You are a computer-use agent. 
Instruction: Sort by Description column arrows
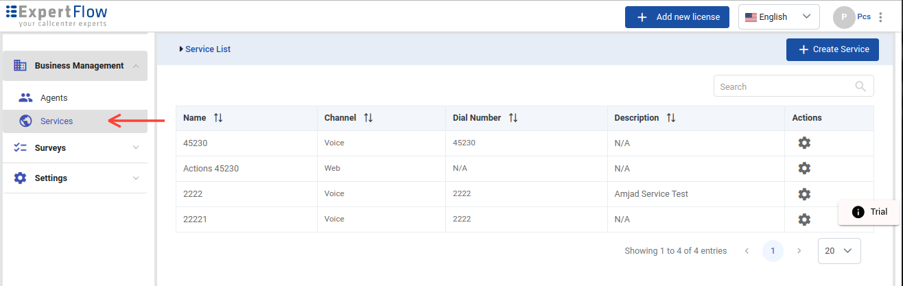671,118
